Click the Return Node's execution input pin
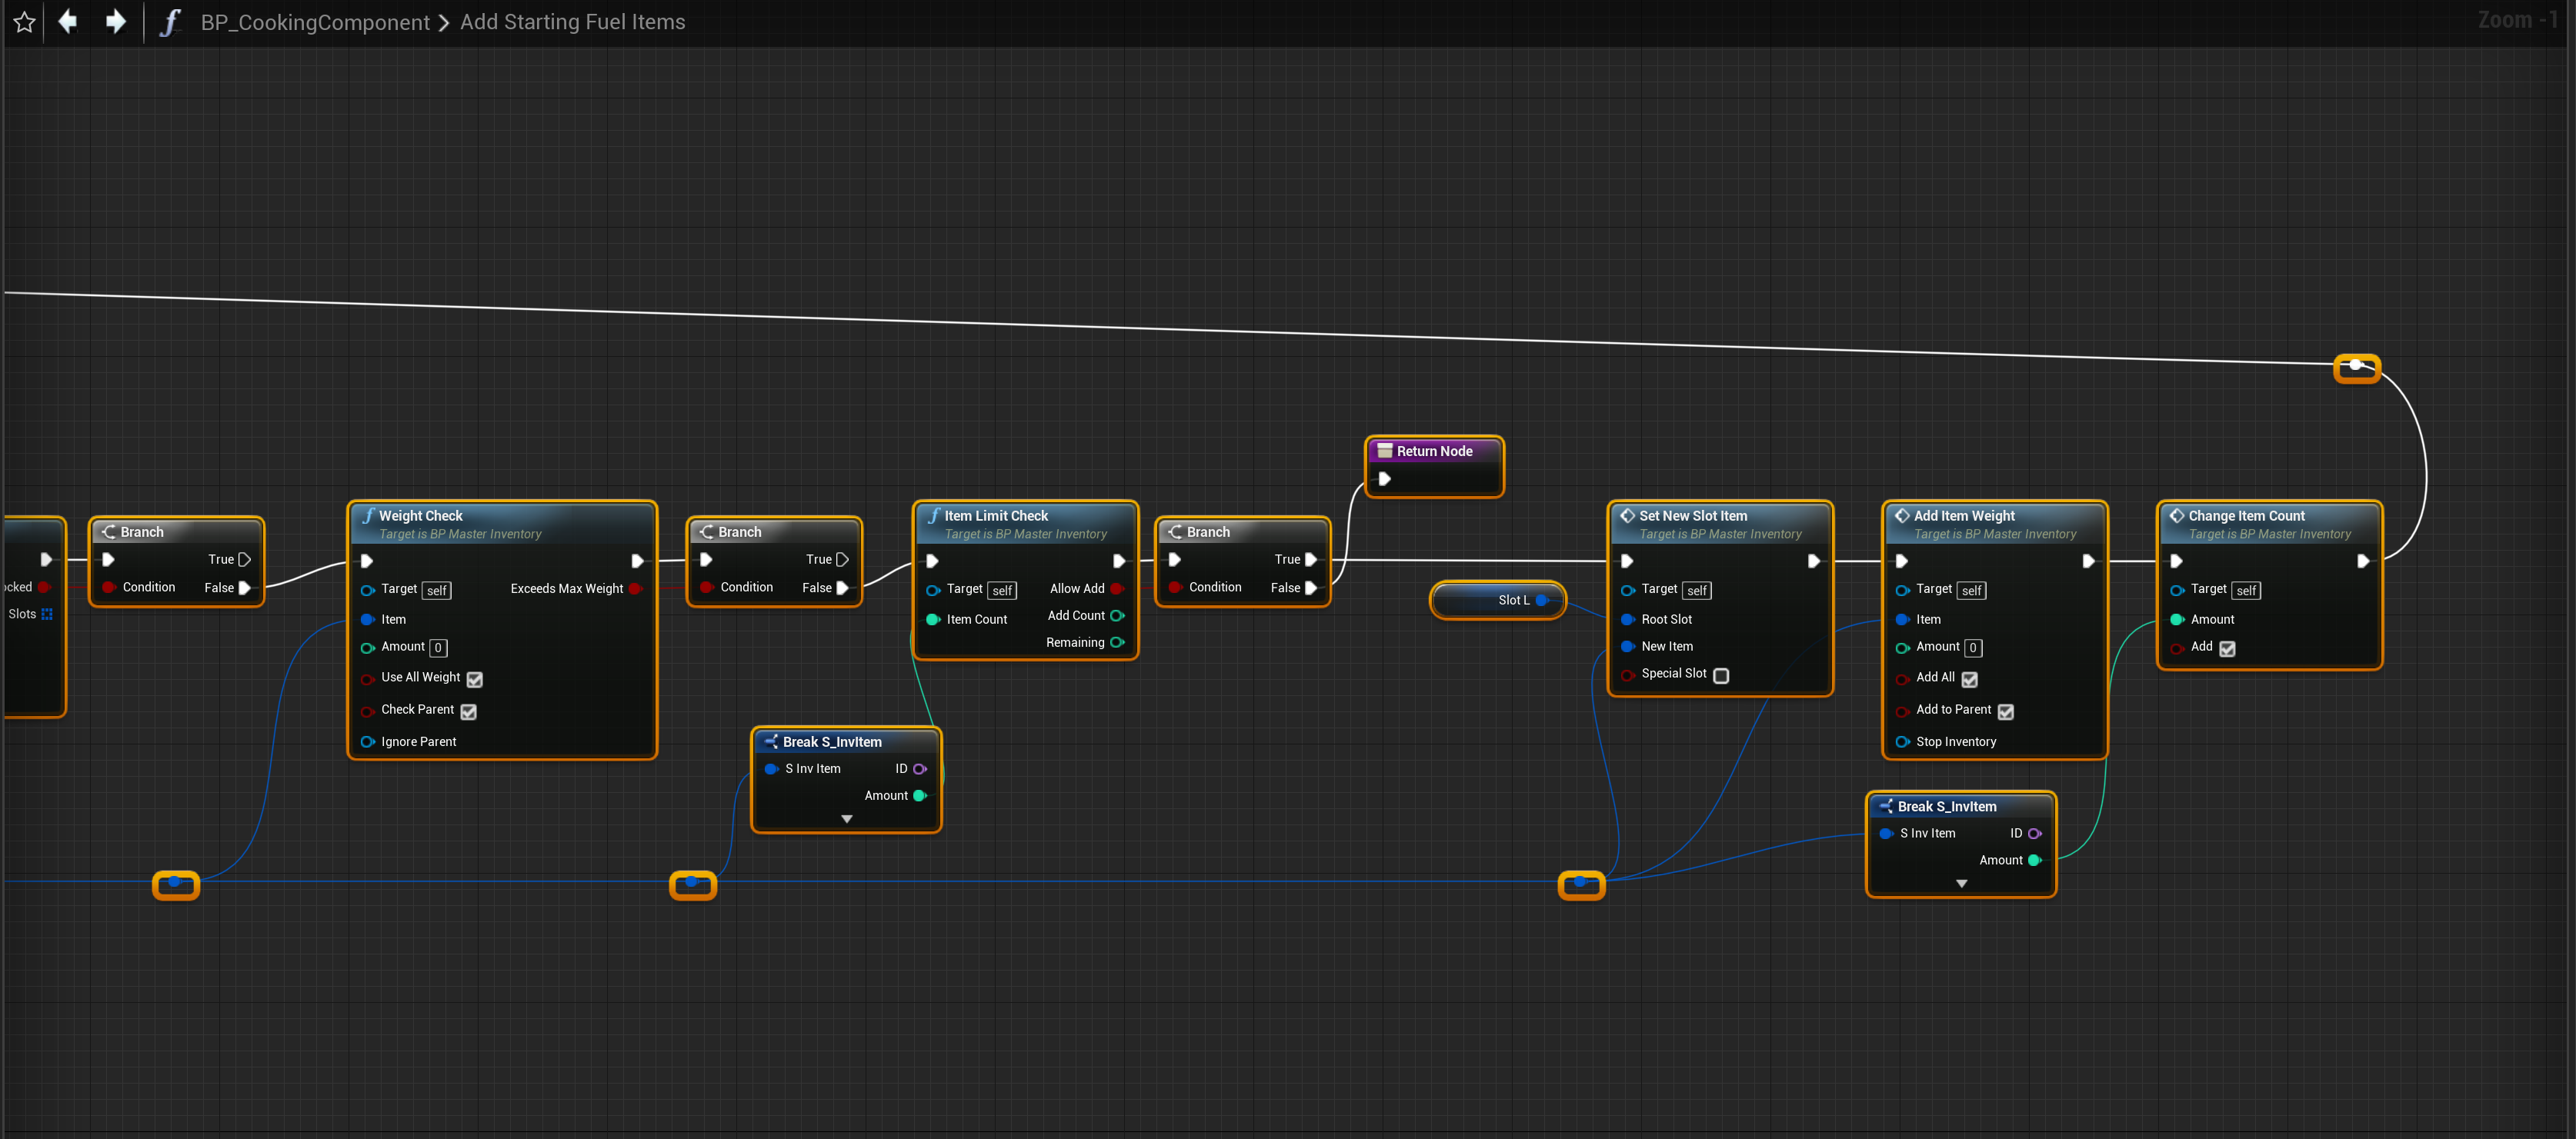This screenshot has height=1139, width=2576. point(1385,478)
